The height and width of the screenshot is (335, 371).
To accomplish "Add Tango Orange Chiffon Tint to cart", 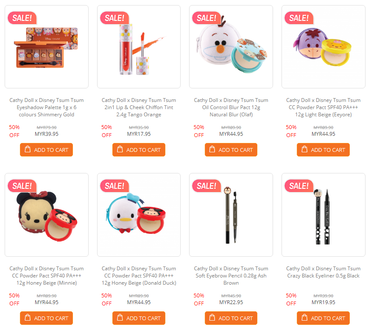I will [x=139, y=150].
